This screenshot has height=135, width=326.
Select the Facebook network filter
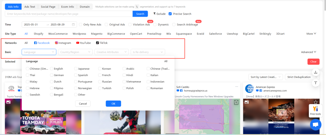point(42,43)
